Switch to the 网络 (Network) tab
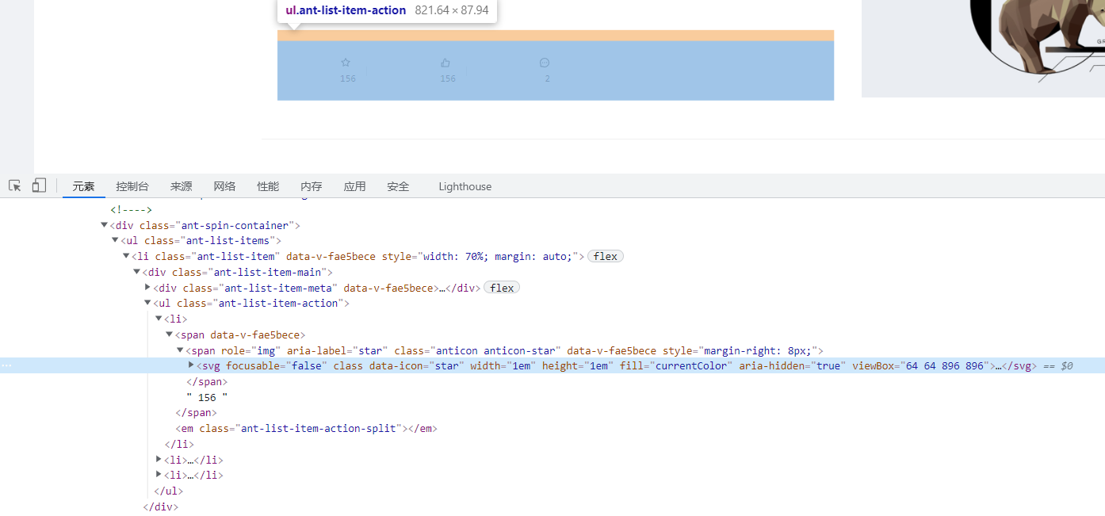This screenshot has width=1105, height=516. point(224,187)
